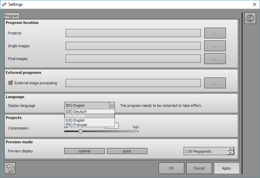Click the (EN) English combo box field
Image resolution: width=260 pixels, height=178 pixels.
pos(87,106)
